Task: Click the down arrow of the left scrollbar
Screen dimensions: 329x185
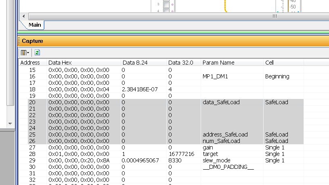Action: [x=10, y=124]
